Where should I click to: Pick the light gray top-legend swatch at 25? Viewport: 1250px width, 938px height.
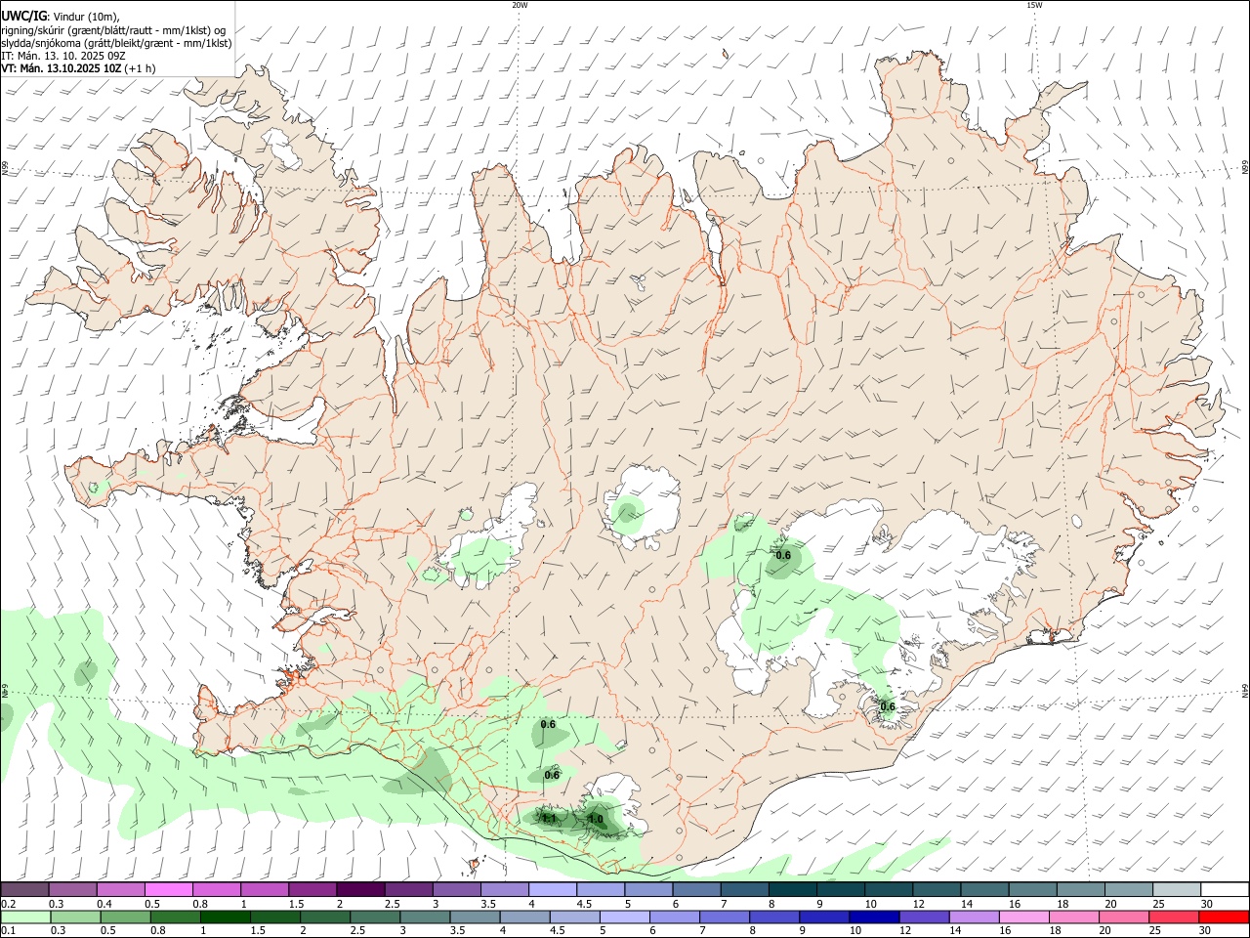[1178, 890]
